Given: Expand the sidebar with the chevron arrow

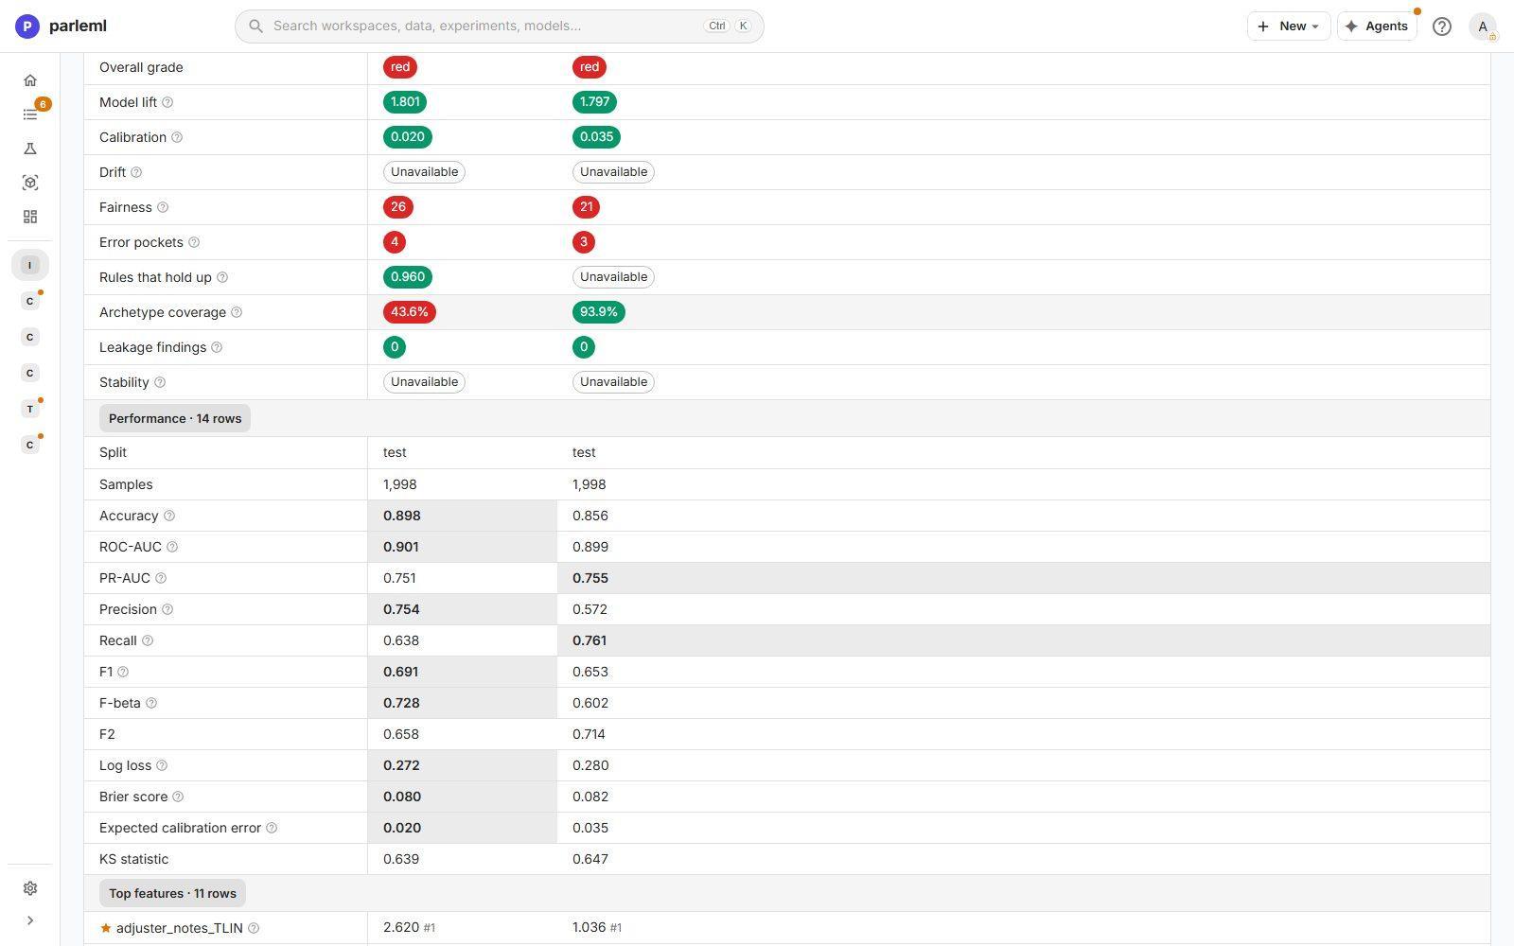Looking at the screenshot, I should pos(30,920).
